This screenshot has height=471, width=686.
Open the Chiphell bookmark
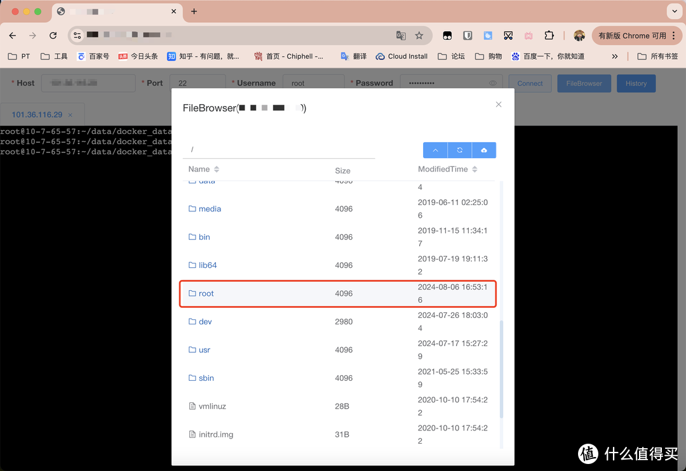pos(289,56)
